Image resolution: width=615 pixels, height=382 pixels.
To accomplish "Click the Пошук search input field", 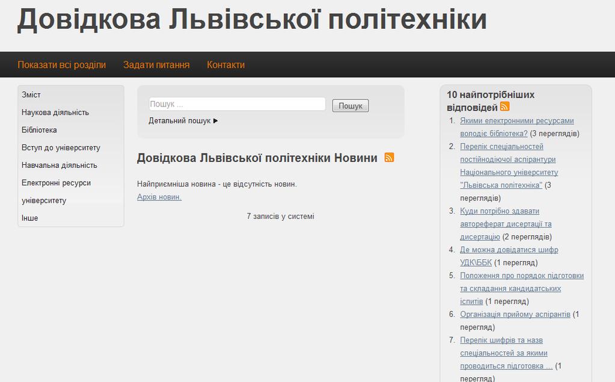I will point(237,104).
